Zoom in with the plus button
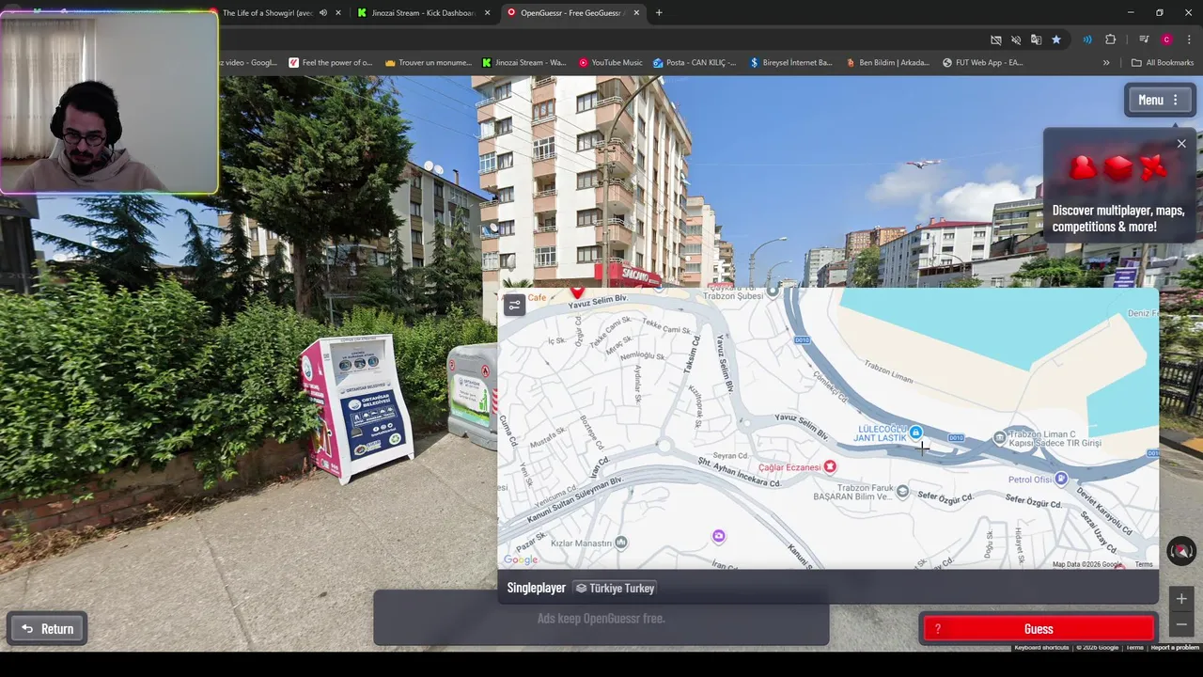Screen dimensions: 1203x677 point(1181,599)
